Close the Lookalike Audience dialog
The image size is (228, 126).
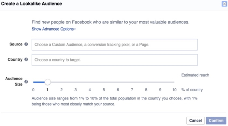tap(224, 4)
